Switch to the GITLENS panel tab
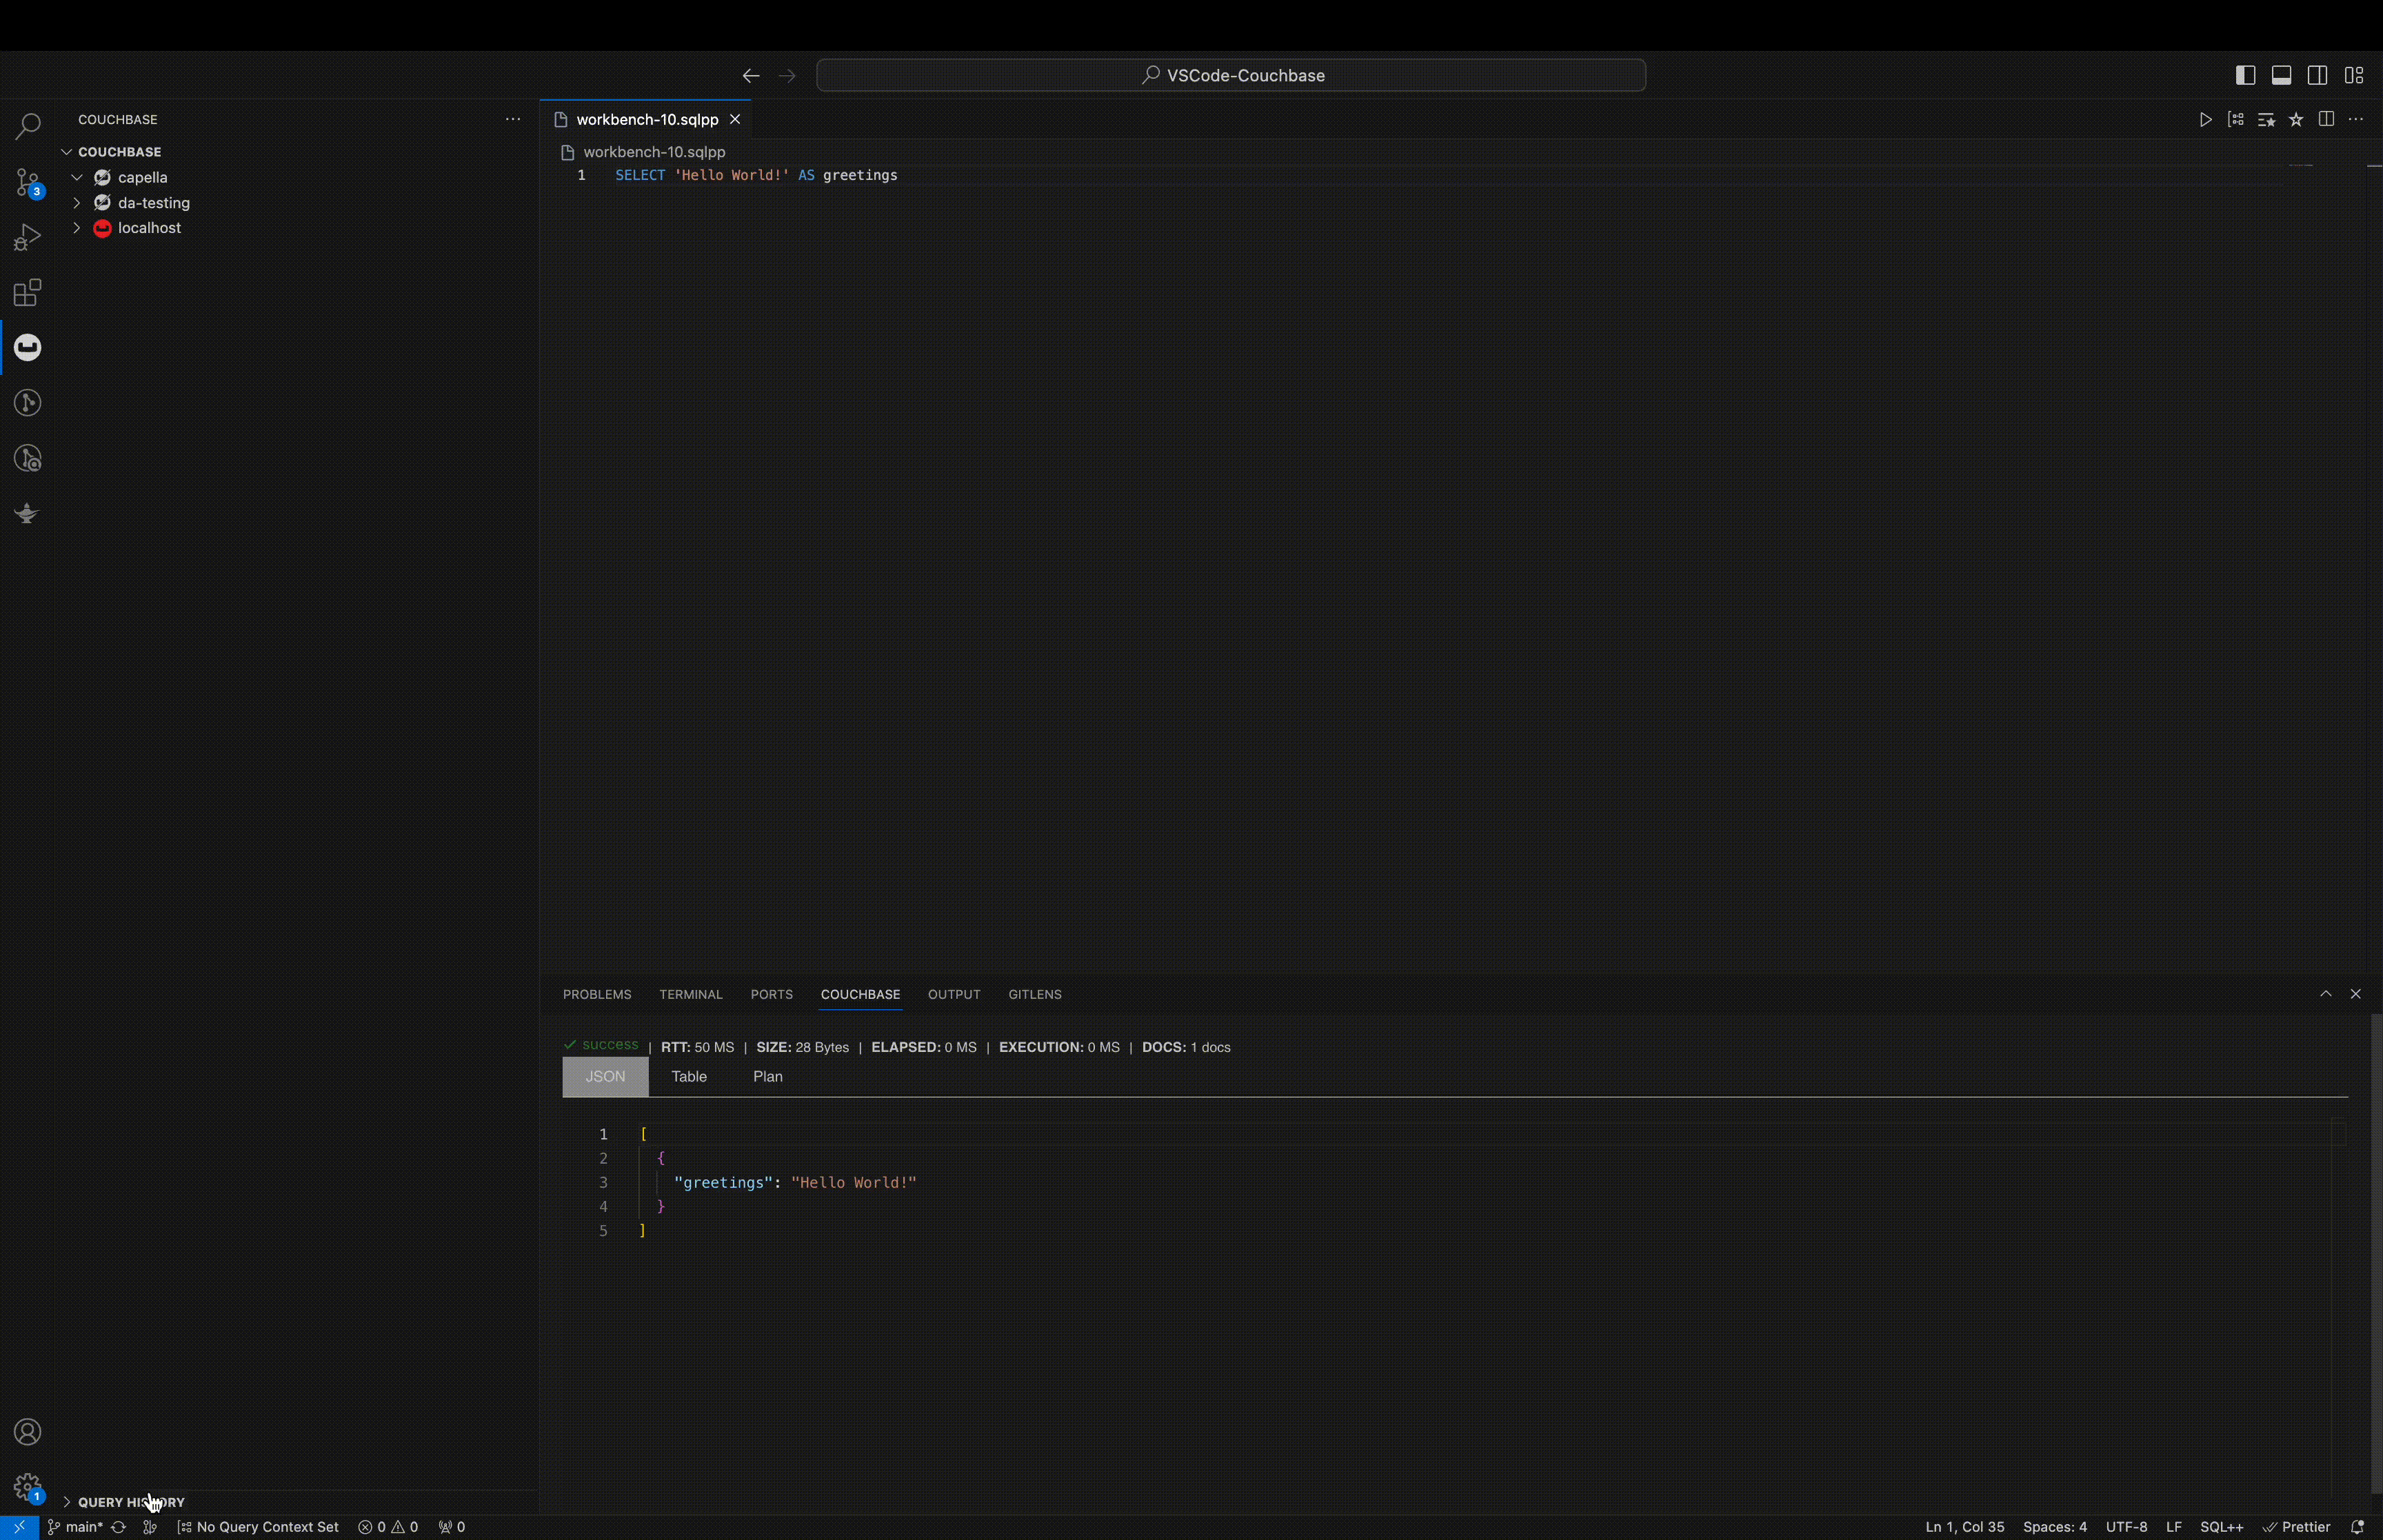This screenshot has width=2383, height=1540. click(1035, 994)
